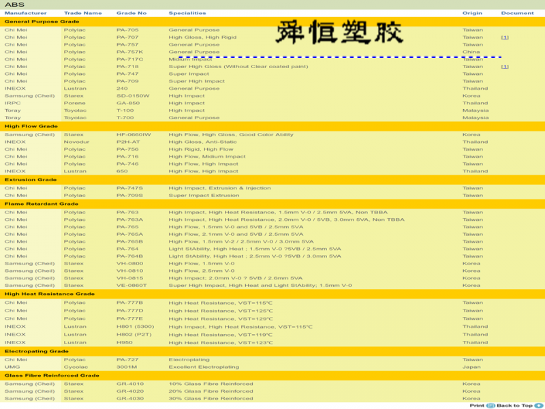The width and height of the screenshot is (545, 409).
Task: Click grade number PA-717C
Action: [x=129, y=59]
